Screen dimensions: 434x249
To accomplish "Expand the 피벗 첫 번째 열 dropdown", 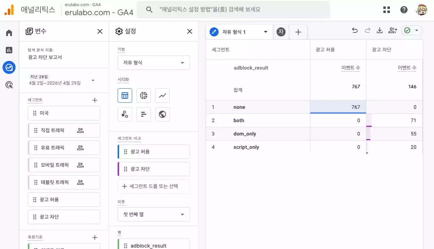I will [154, 214].
